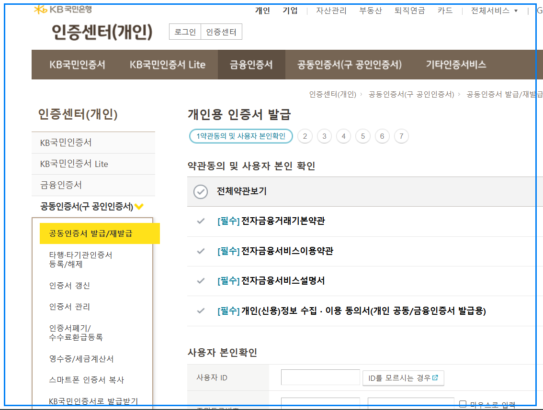This screenshot has width=543, height=410.
Task: Open the 퇴직연금 top menu link
Action: tap(410, 11)
